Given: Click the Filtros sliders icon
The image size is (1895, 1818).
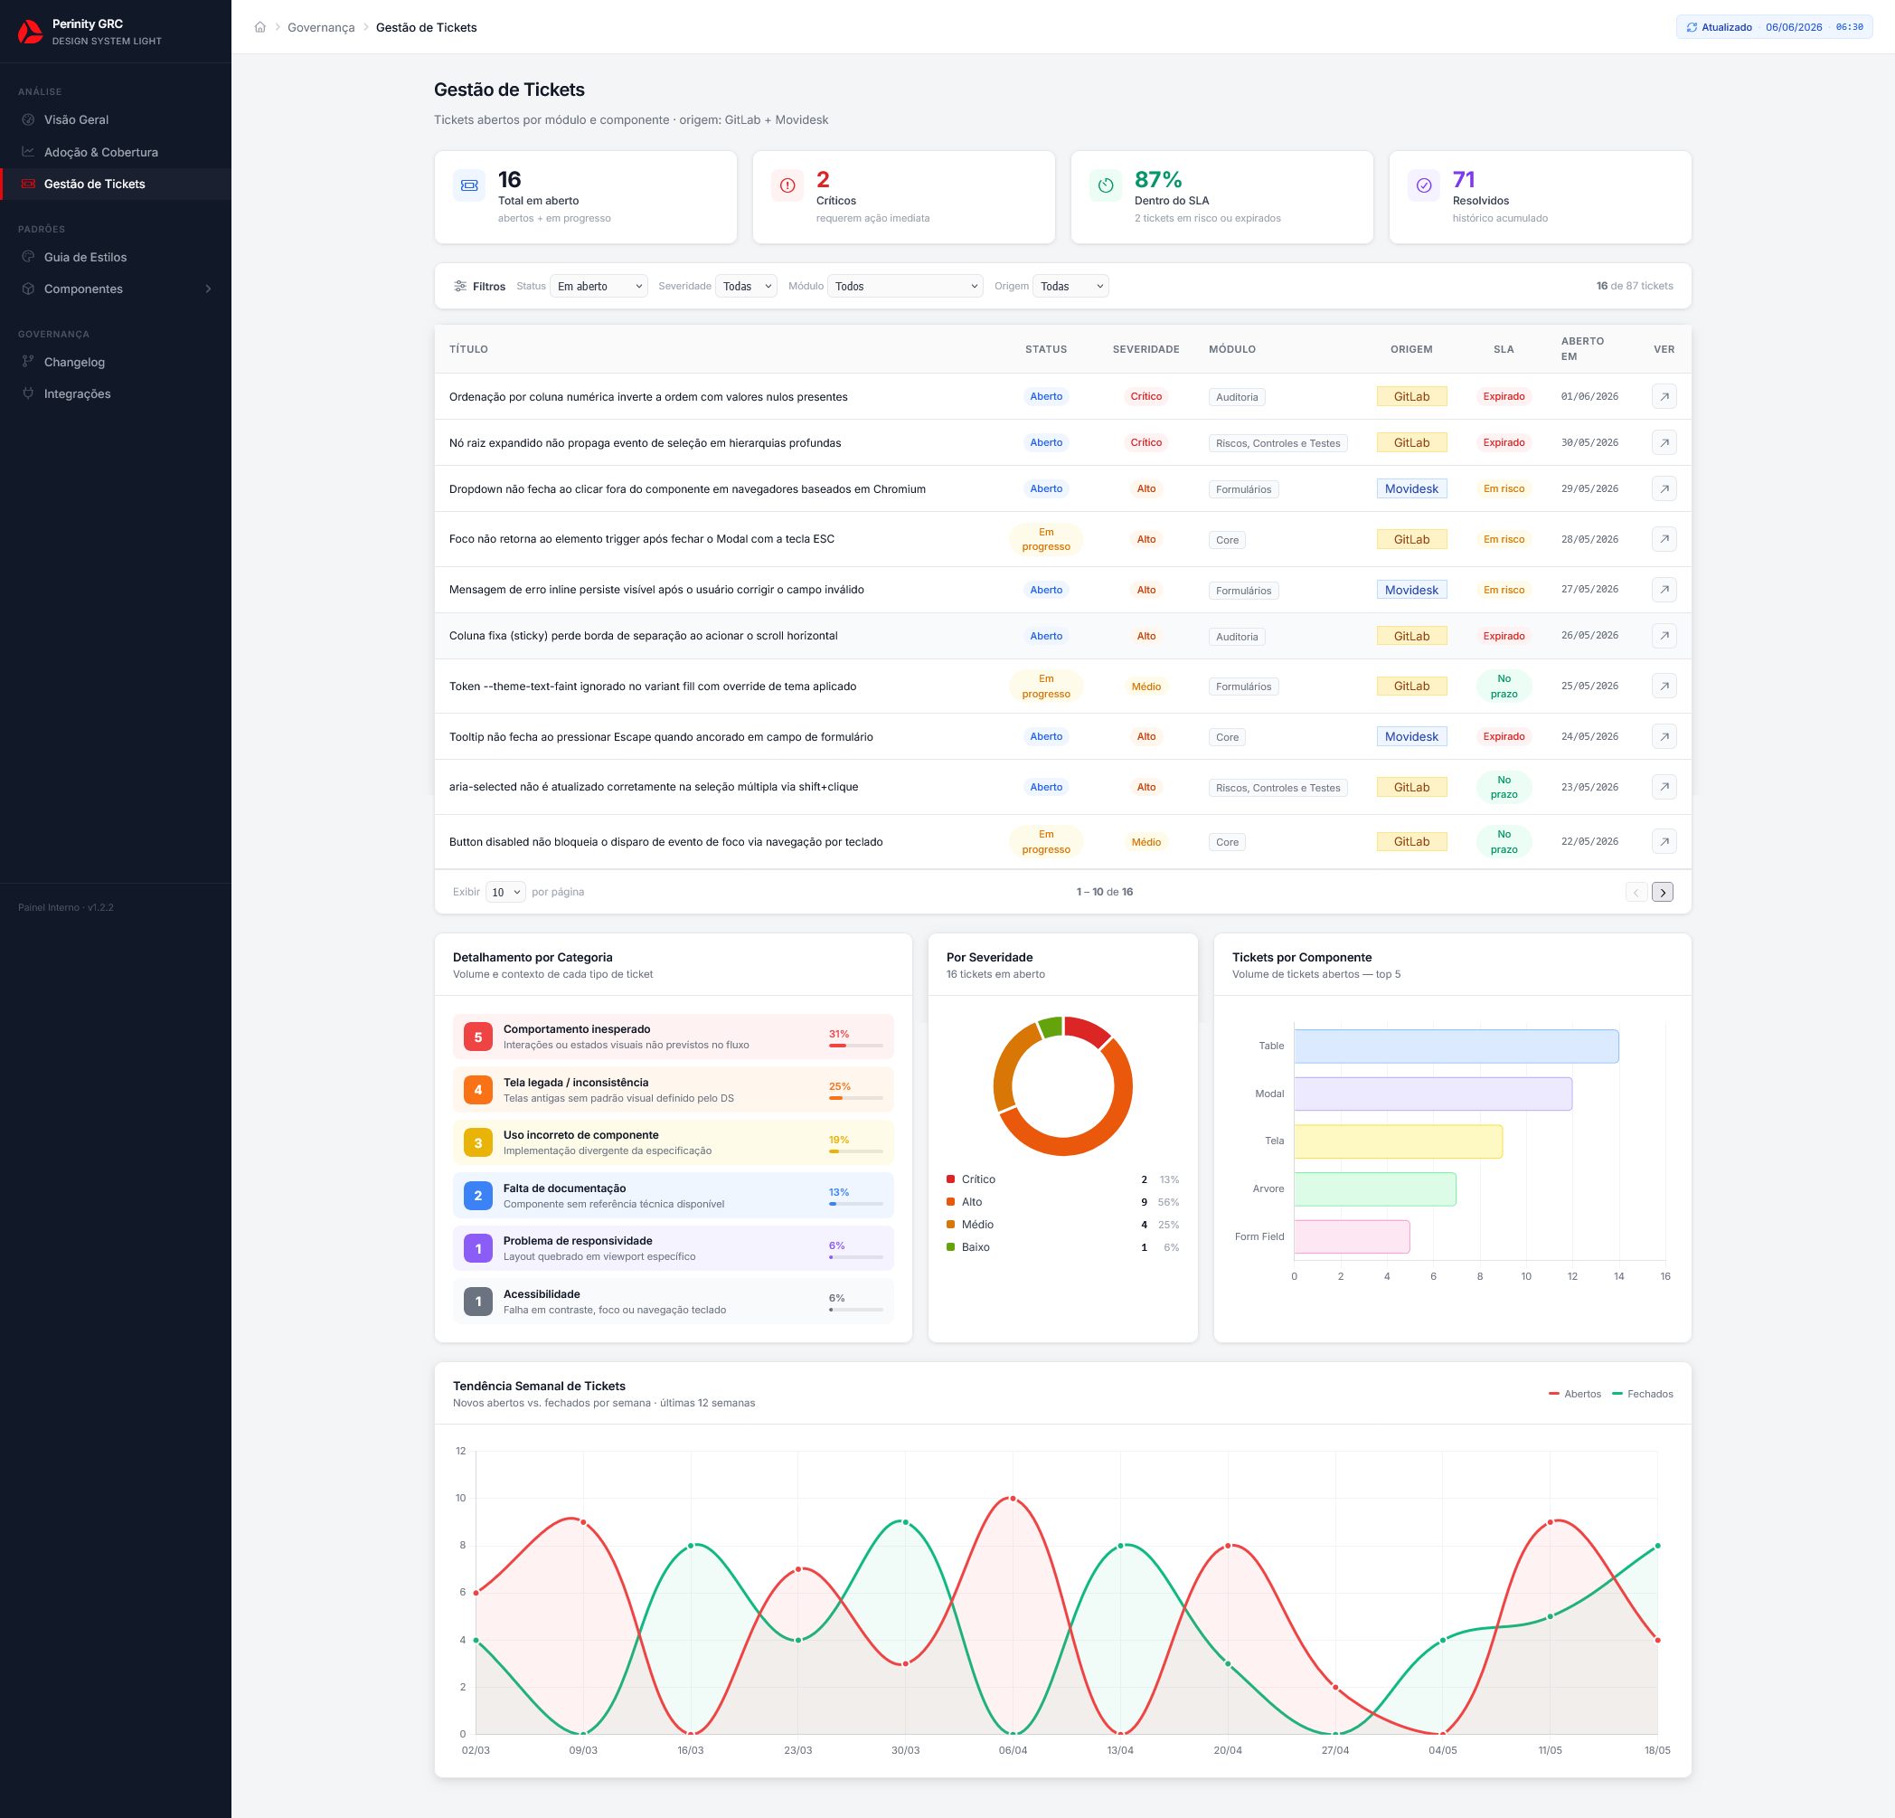Looking at the screenshot, I should (x=460, y=286).
